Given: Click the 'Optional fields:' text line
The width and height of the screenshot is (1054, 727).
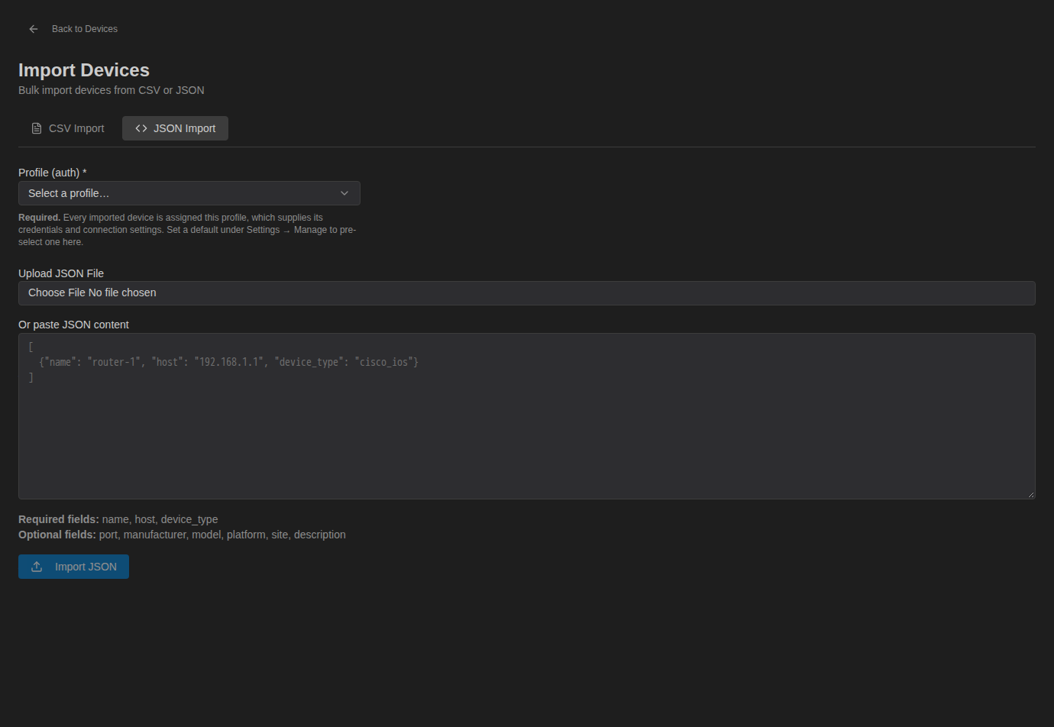Looking at the screenshot, I should 182,535.
